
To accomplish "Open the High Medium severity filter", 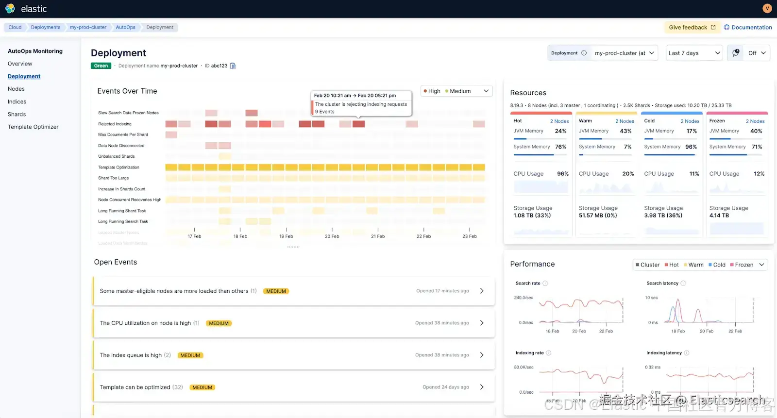I will (456, 91).
